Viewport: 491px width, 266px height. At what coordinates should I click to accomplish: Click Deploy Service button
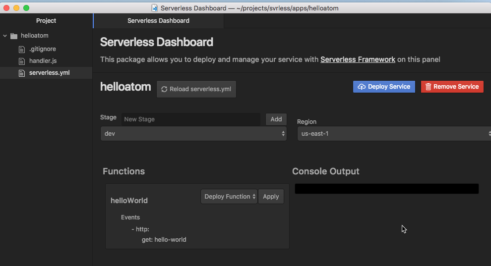[x=384, y=87]
